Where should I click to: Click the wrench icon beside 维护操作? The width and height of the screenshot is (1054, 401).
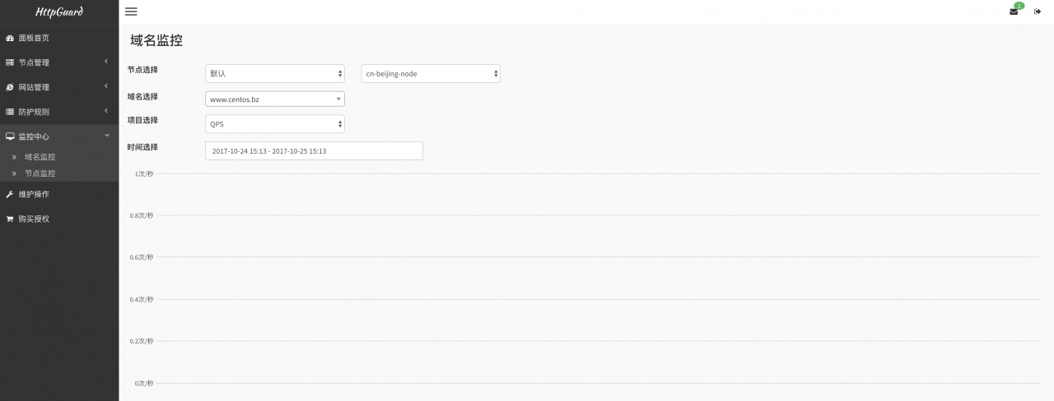click(x=10, y=195)
